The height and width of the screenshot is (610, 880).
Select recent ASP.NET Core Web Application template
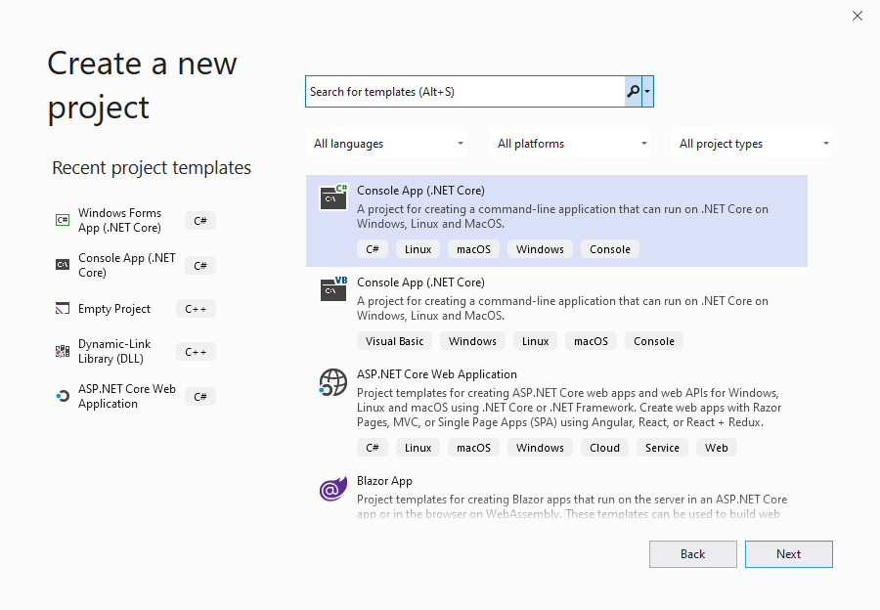tap(127, 396)
